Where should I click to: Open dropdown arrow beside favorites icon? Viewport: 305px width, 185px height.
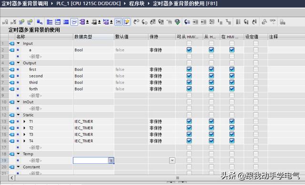click(111, 22)
